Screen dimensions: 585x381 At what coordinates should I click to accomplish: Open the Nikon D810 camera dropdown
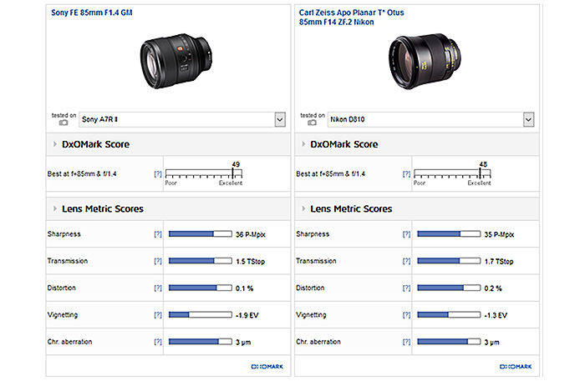coord(431,119)
